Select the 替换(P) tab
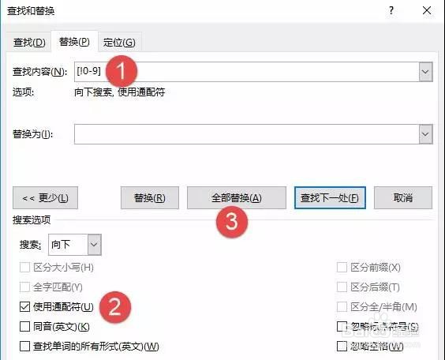 click(x=74, y=42)
